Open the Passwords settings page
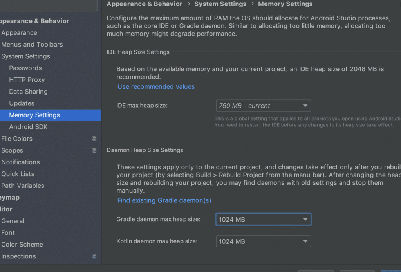The image size is (401, 272). pyautogui.click(x=25, y=68)
